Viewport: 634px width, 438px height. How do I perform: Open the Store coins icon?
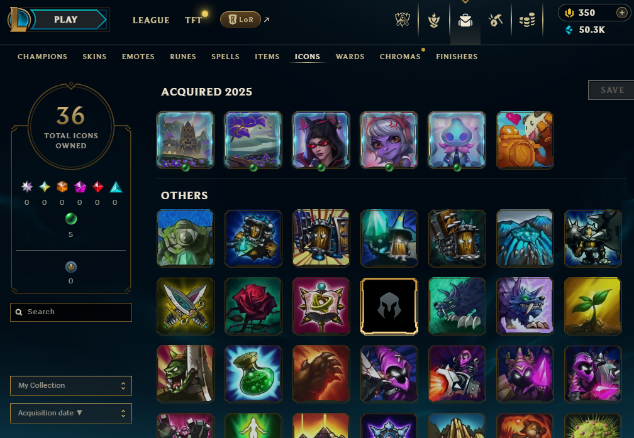527,20
